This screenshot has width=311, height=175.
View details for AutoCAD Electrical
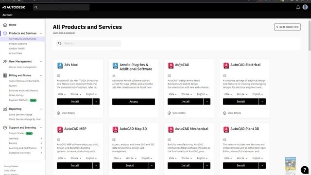coord(234,113)
